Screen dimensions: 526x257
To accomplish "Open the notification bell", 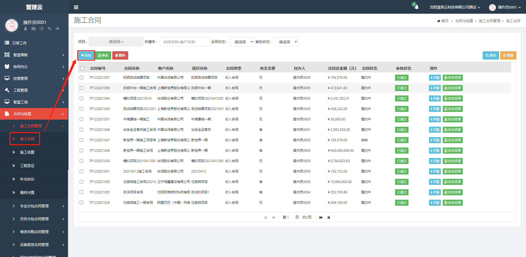I will 416,7.
